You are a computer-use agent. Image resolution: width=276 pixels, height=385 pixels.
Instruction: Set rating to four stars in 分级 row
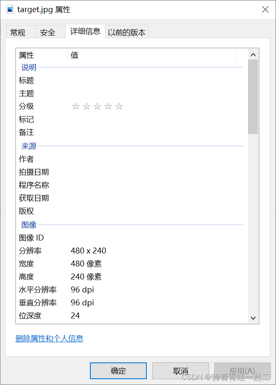(x=108, y=106)
